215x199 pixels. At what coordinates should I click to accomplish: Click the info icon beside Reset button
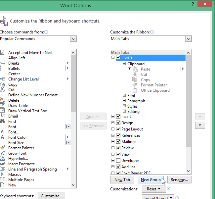point(168,188)
